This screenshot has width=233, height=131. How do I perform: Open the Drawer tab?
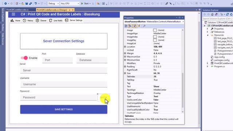tap(41, 20)
